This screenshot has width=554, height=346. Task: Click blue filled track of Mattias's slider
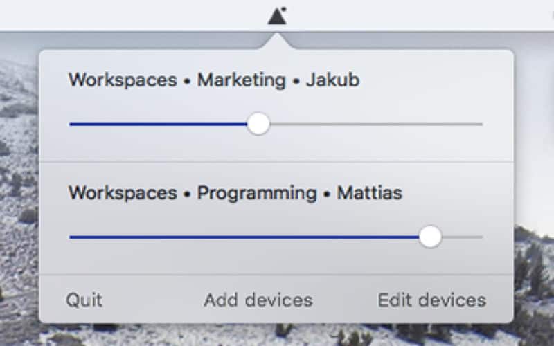[x=242, y=237]
